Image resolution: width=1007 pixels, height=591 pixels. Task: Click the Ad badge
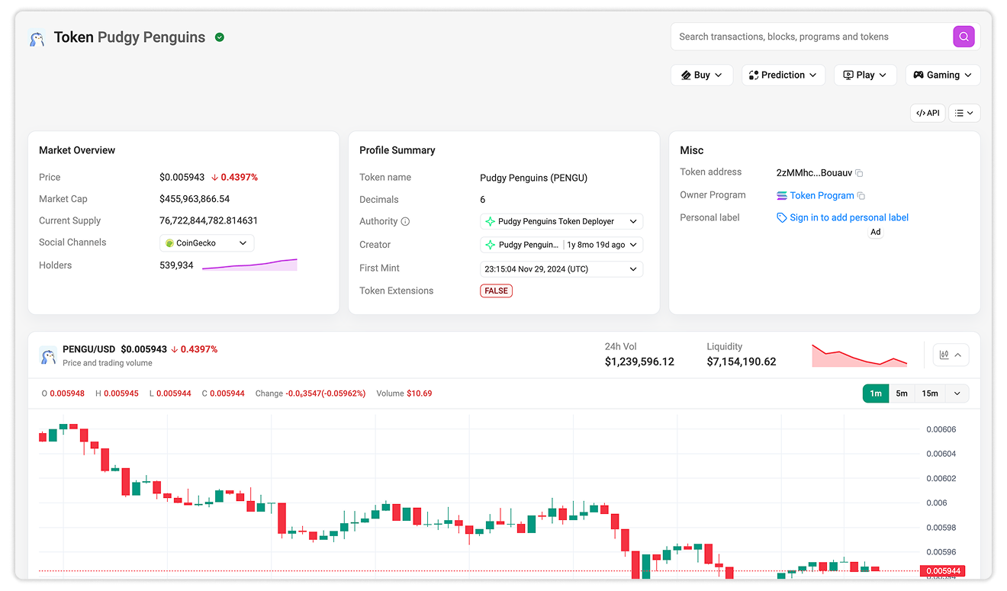tap(876, 232)
